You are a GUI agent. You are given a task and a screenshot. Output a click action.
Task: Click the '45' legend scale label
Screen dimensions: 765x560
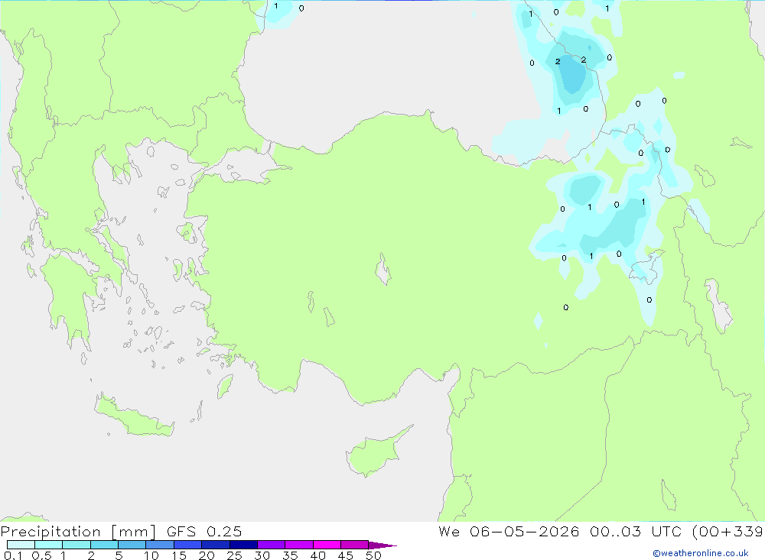point(346,555)
